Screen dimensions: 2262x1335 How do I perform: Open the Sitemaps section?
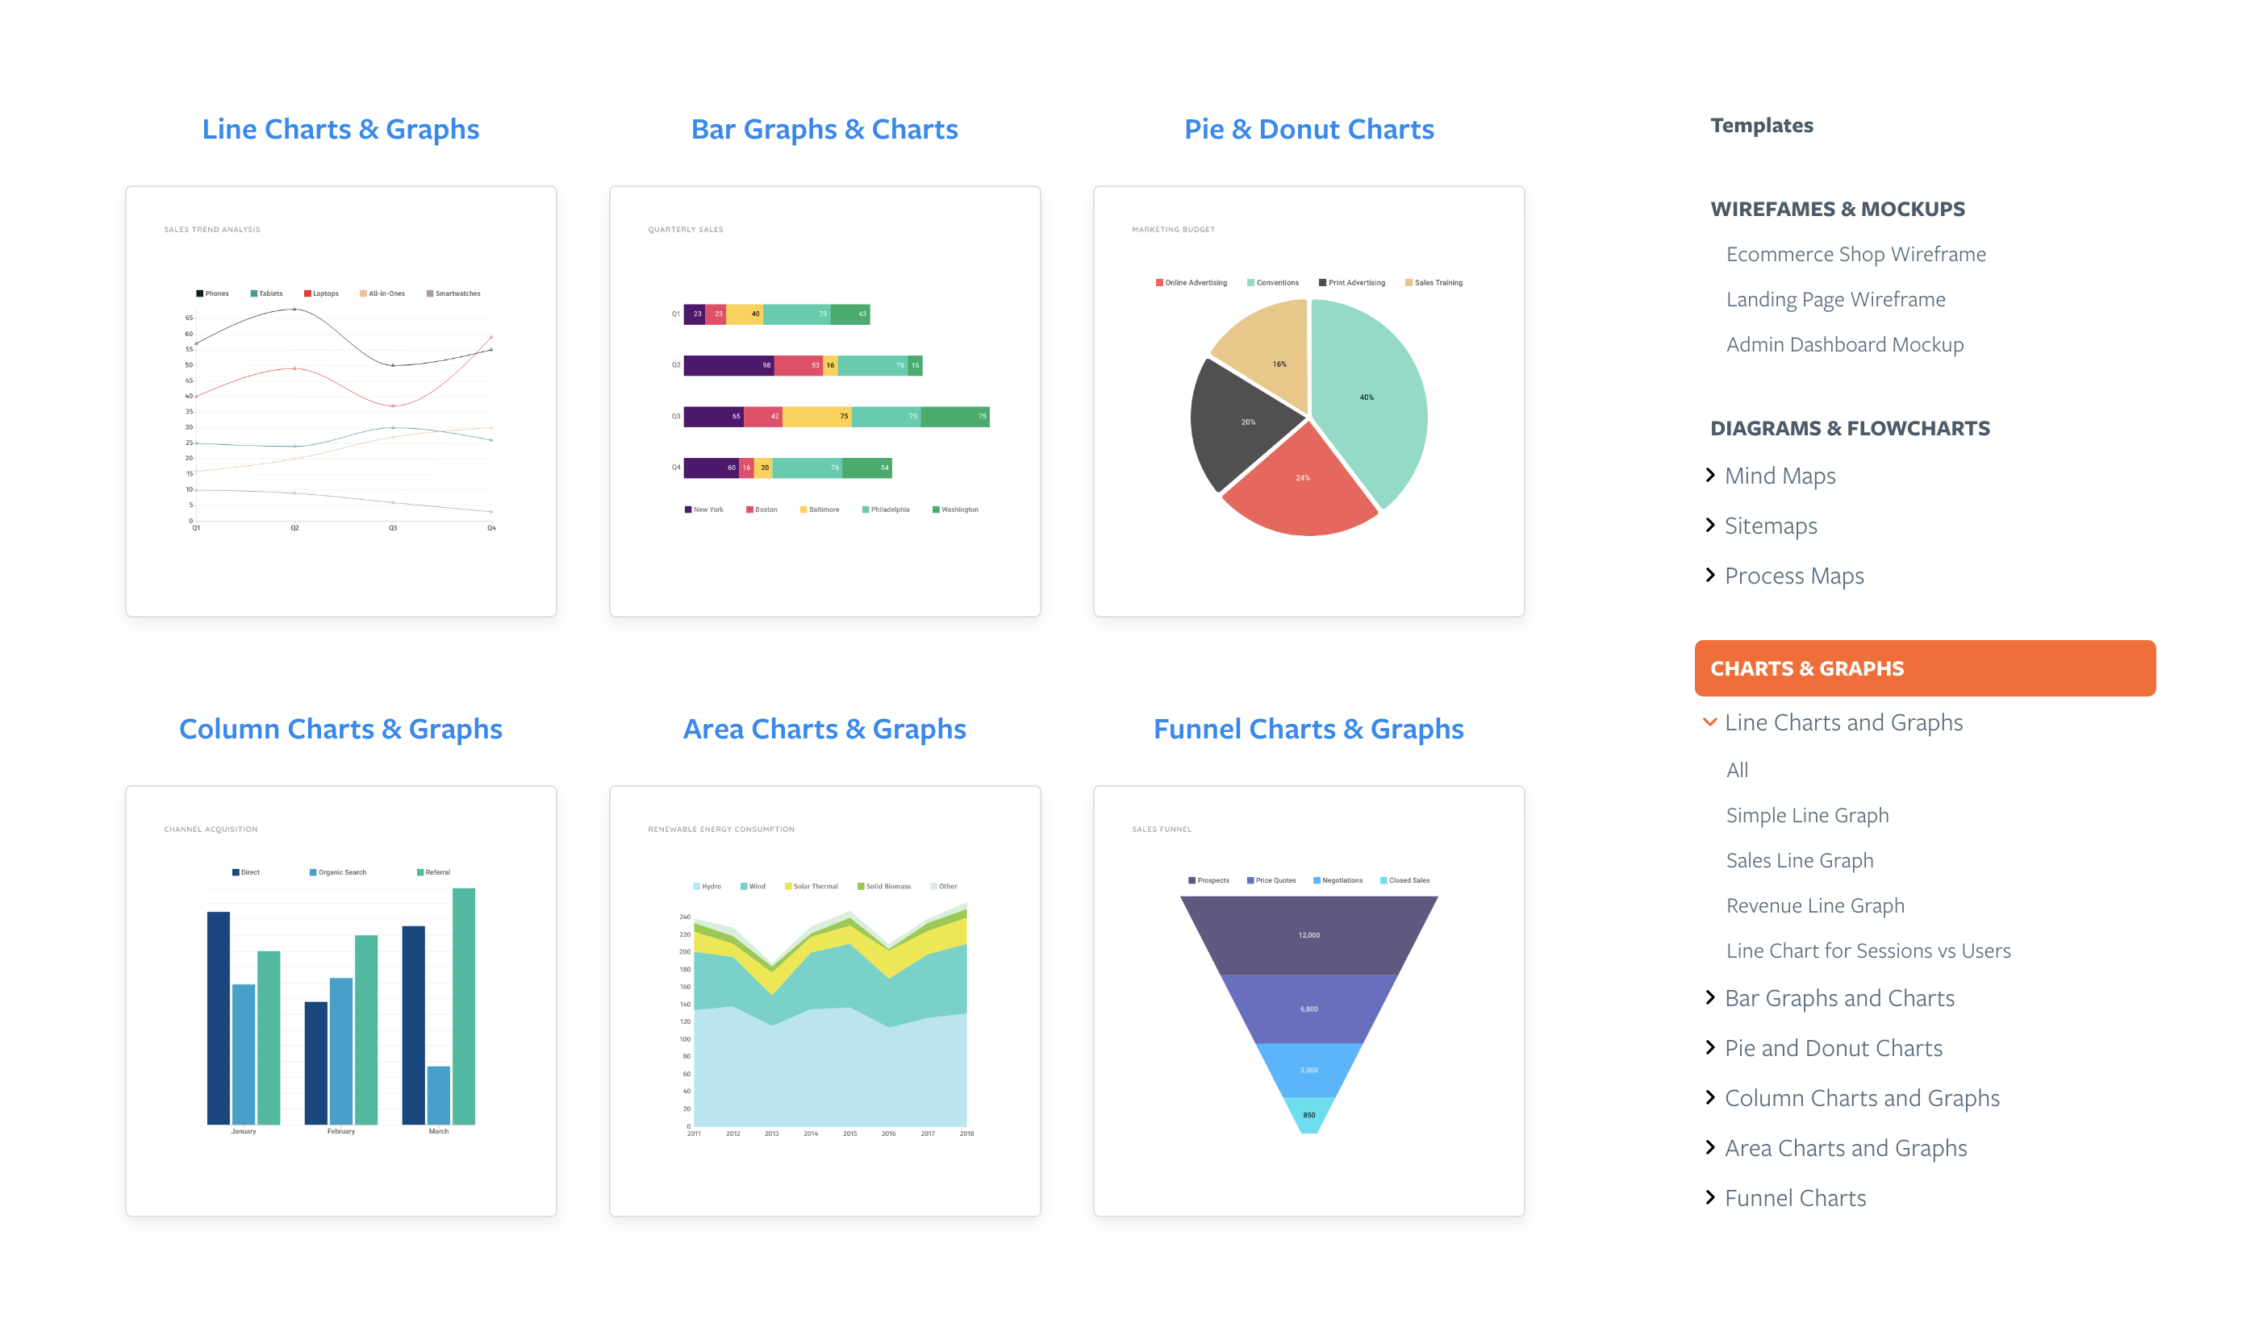1769,523
